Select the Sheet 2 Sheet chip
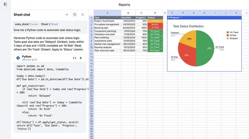This screenshot has height=139, width=249. point(49,24)
